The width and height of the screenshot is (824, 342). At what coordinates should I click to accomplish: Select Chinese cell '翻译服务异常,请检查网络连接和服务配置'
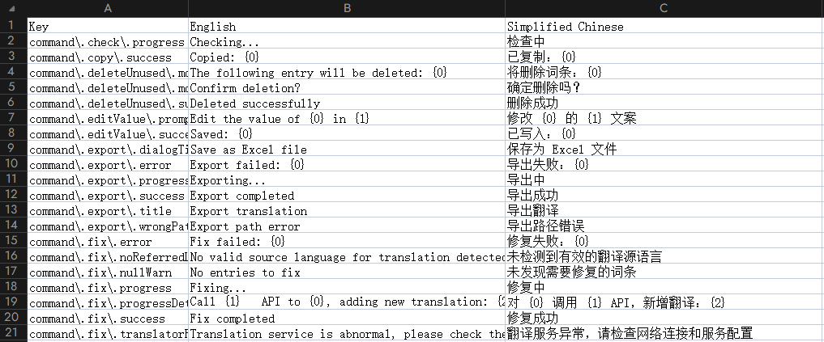[x=664, y=334]
